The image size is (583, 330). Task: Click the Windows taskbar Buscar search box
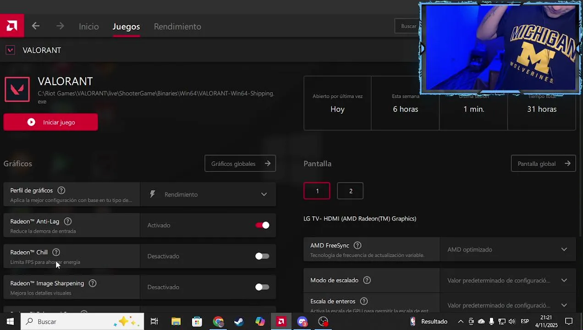click(x=82, y=321)
